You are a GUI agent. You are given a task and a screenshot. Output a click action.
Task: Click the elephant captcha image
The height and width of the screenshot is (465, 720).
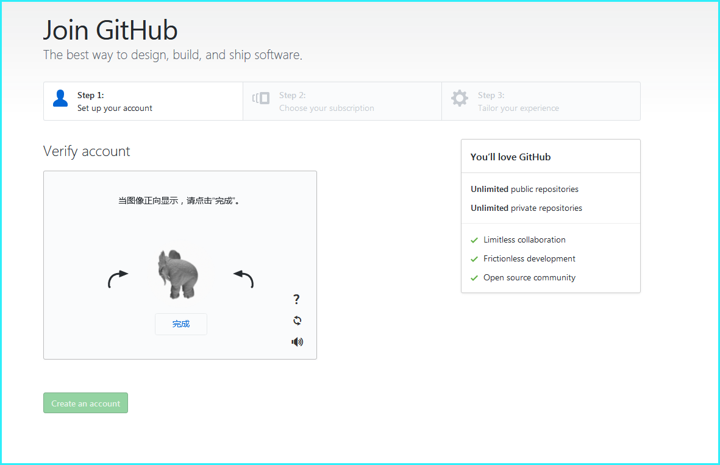(x=178, y=274)
